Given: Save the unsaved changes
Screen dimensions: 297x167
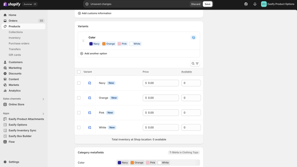Looking at the screenshot, I should [207, 4].
